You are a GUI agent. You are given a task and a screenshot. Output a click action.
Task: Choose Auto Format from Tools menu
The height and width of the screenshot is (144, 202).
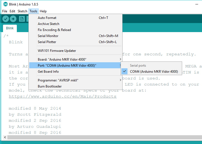coord(47,18)
